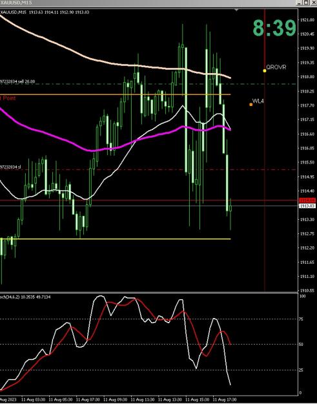Screen dimensions: 317x404
Task: Click the red price tag on the price axis
Action: pos(307,200)
